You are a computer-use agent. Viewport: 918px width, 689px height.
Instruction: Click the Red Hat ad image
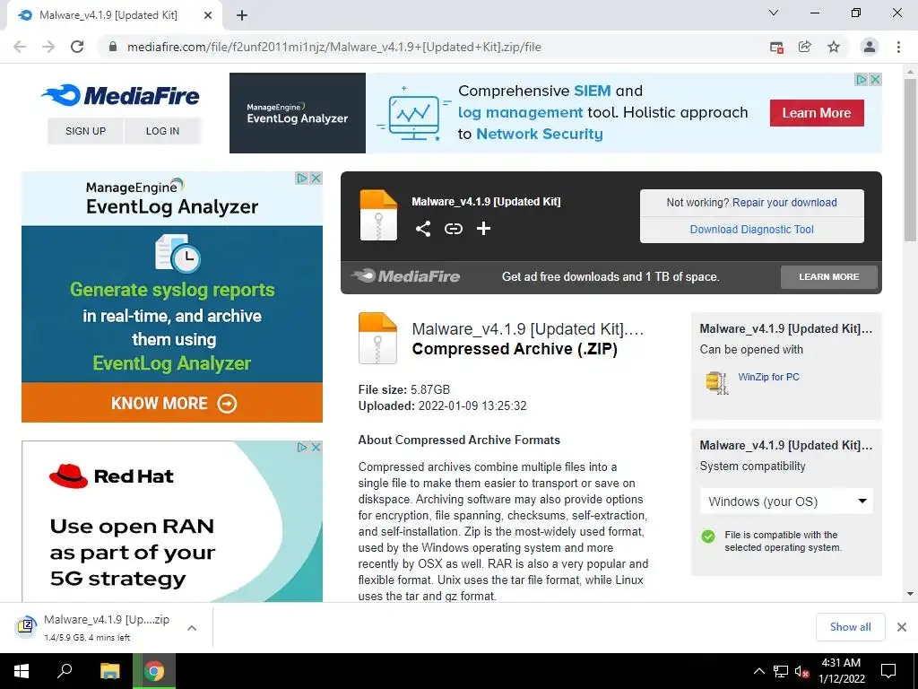[x=172, y=521]
